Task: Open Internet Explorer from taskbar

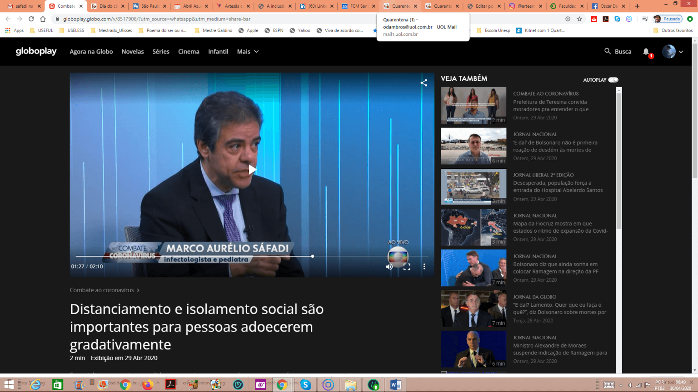Action: (35, 385)
